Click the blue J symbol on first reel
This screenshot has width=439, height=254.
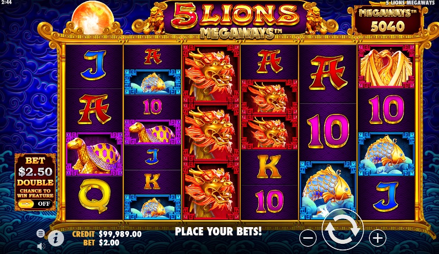94,65
